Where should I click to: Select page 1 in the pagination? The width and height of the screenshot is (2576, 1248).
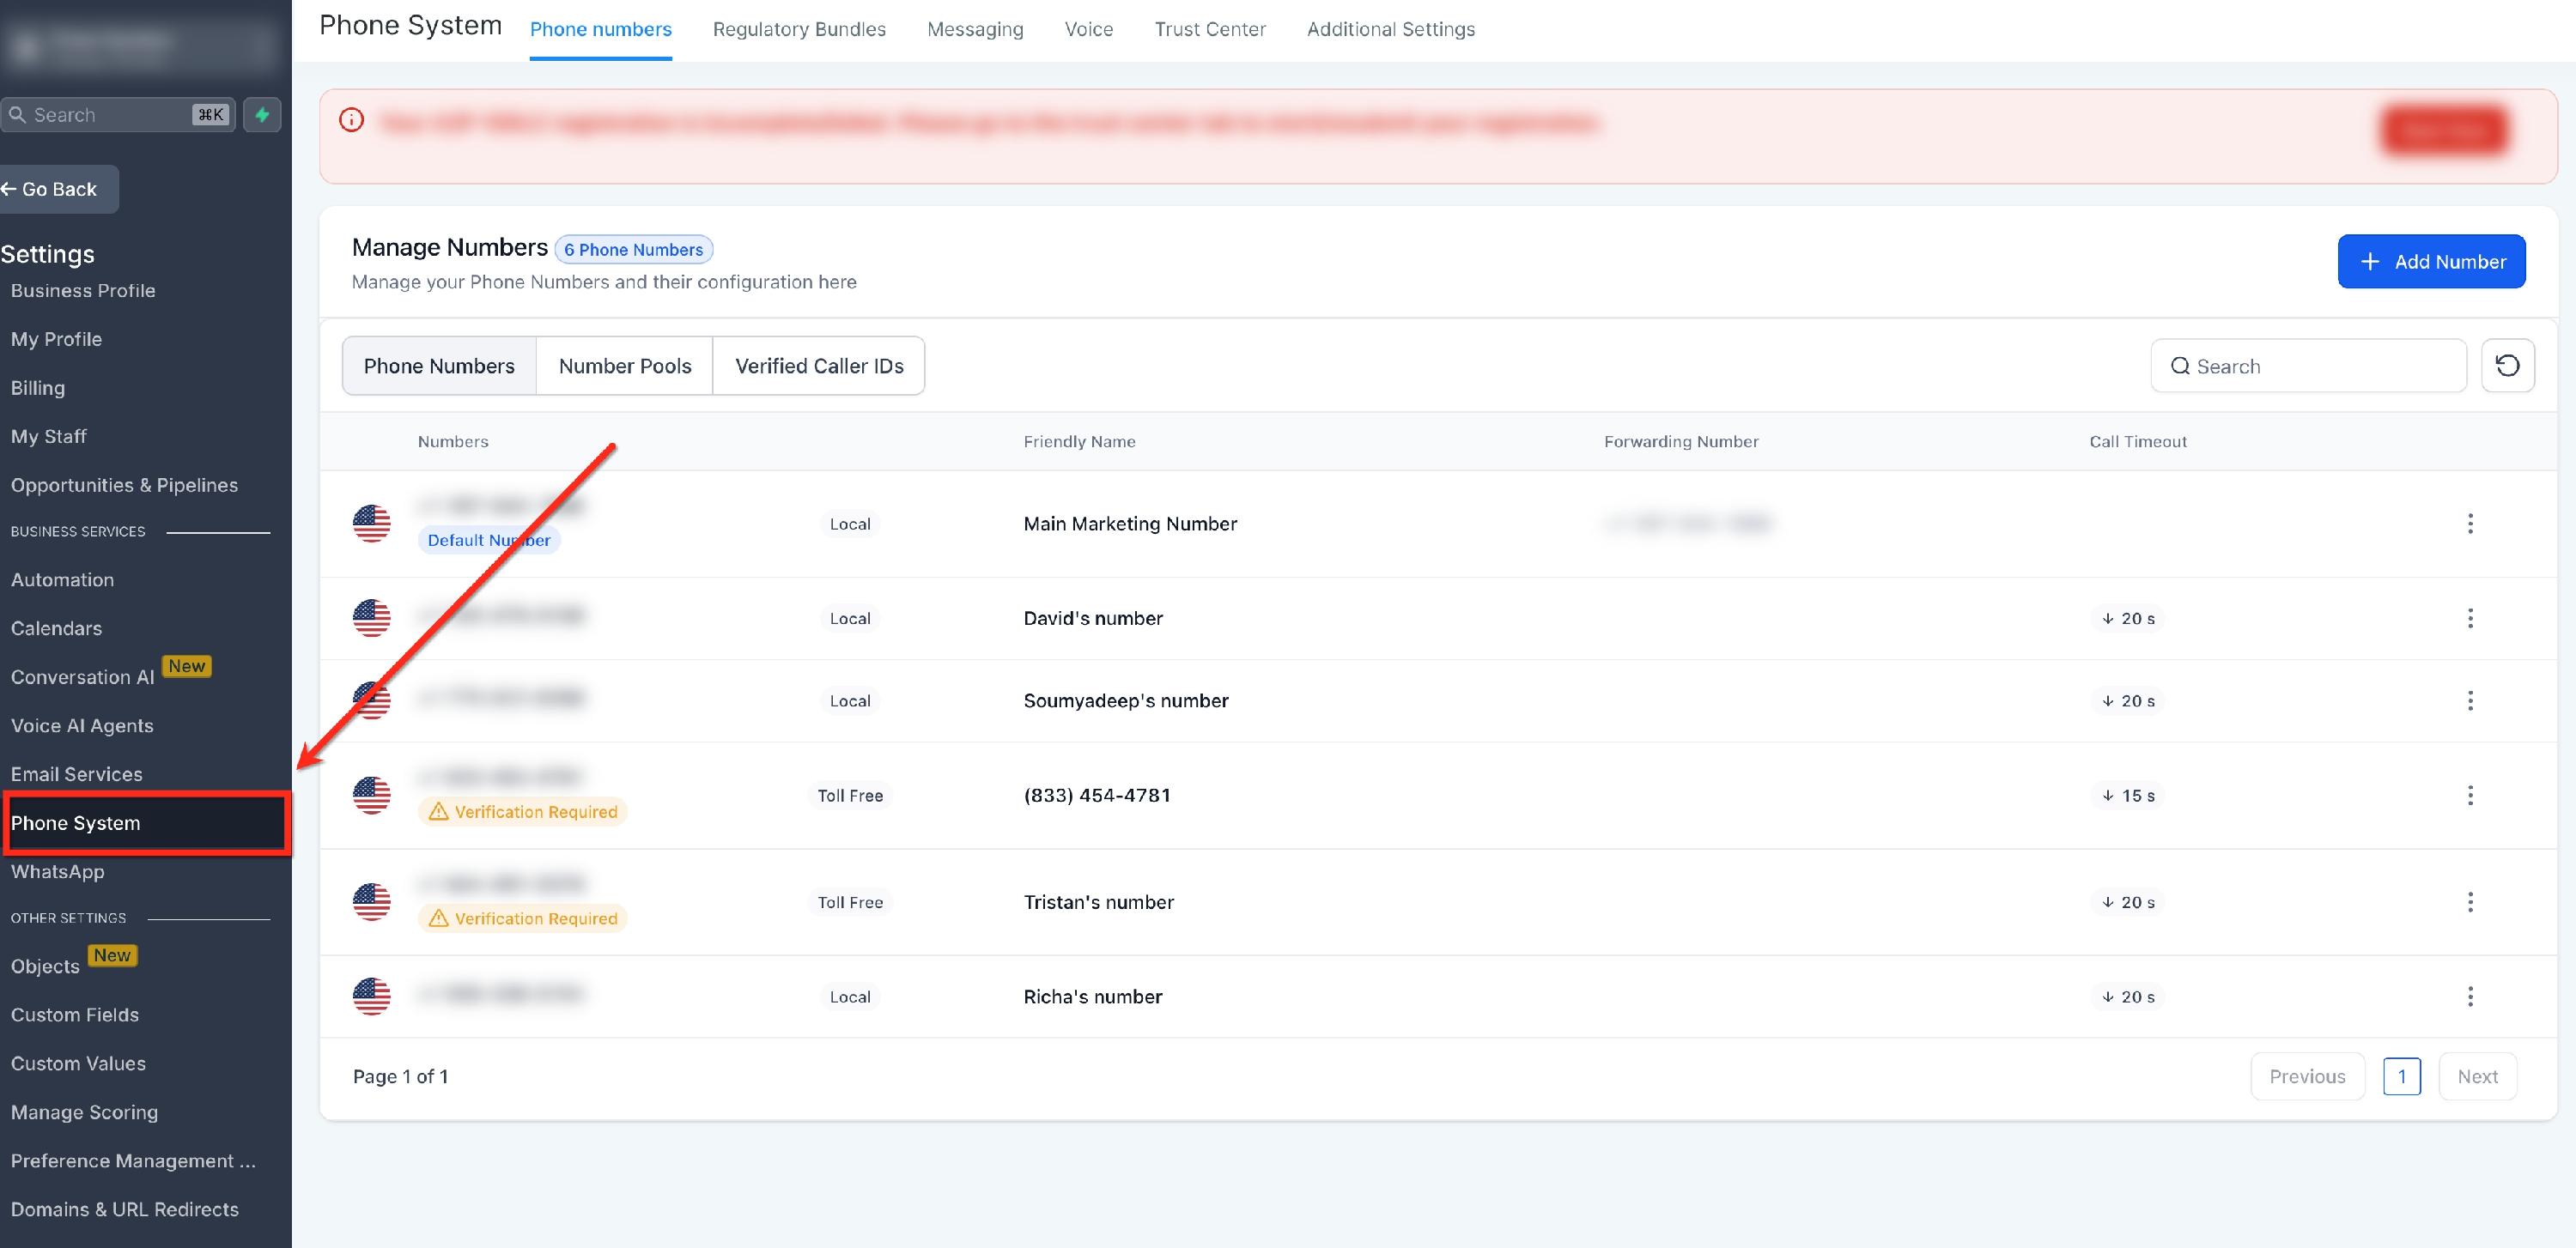pos(2401,1076)
